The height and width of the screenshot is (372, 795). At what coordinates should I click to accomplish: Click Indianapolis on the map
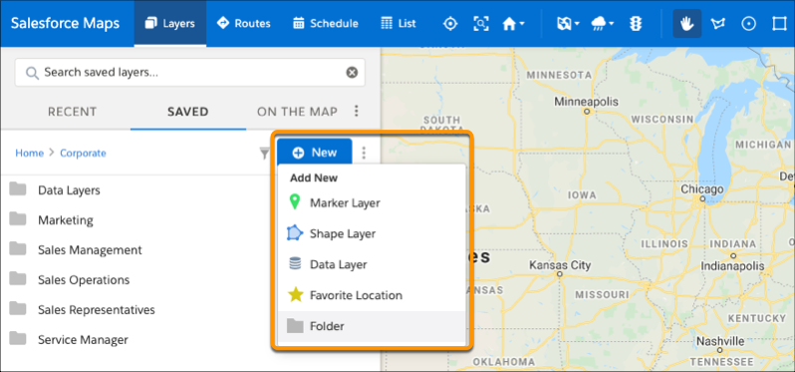732,266
